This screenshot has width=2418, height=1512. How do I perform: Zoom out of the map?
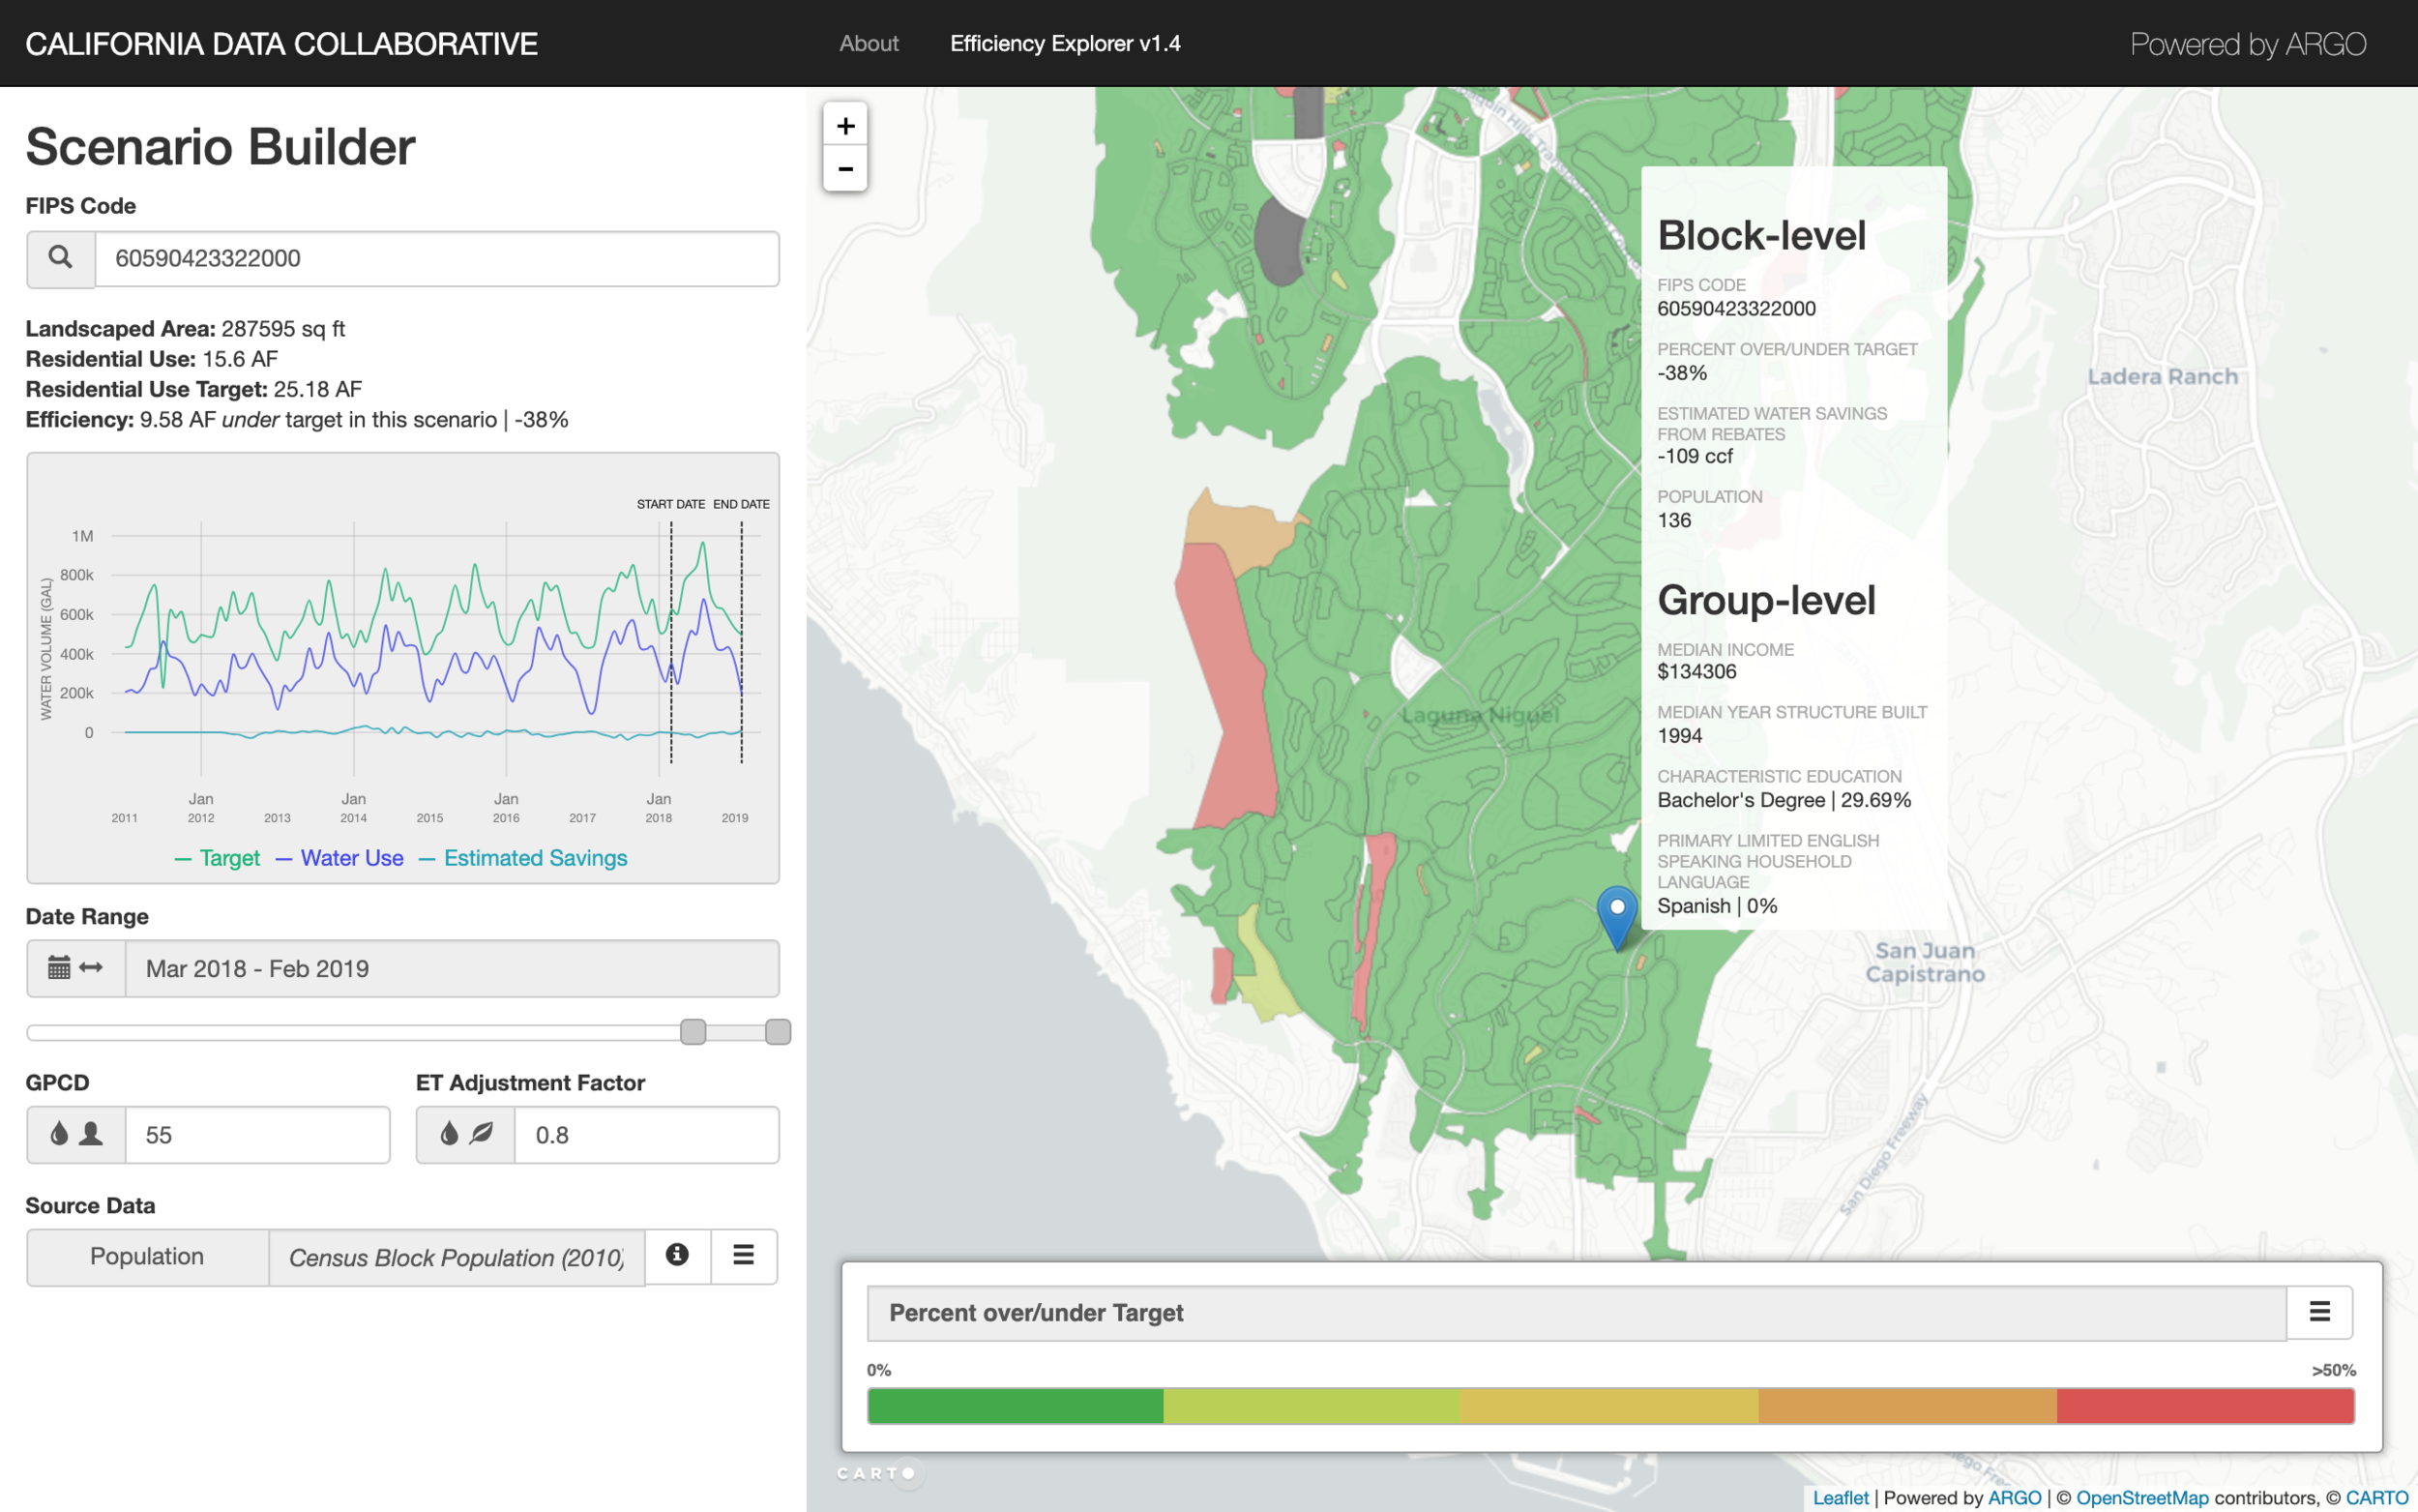[844, 169]
